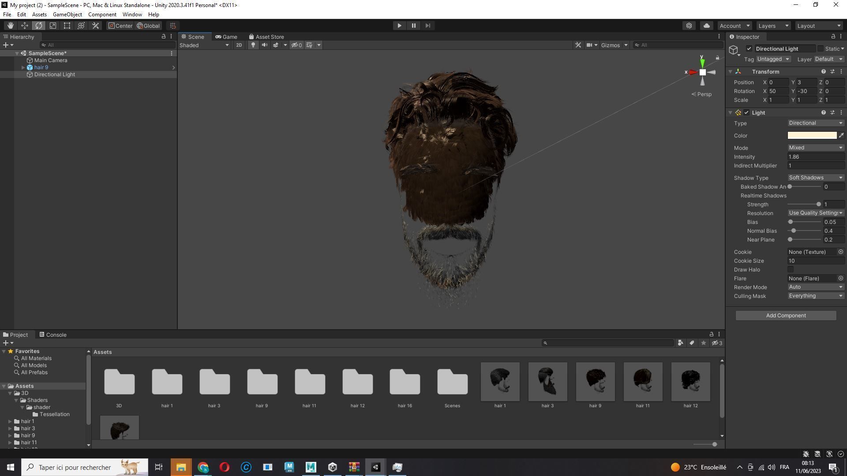Open File Explorer on taskbar

(181, 467)
